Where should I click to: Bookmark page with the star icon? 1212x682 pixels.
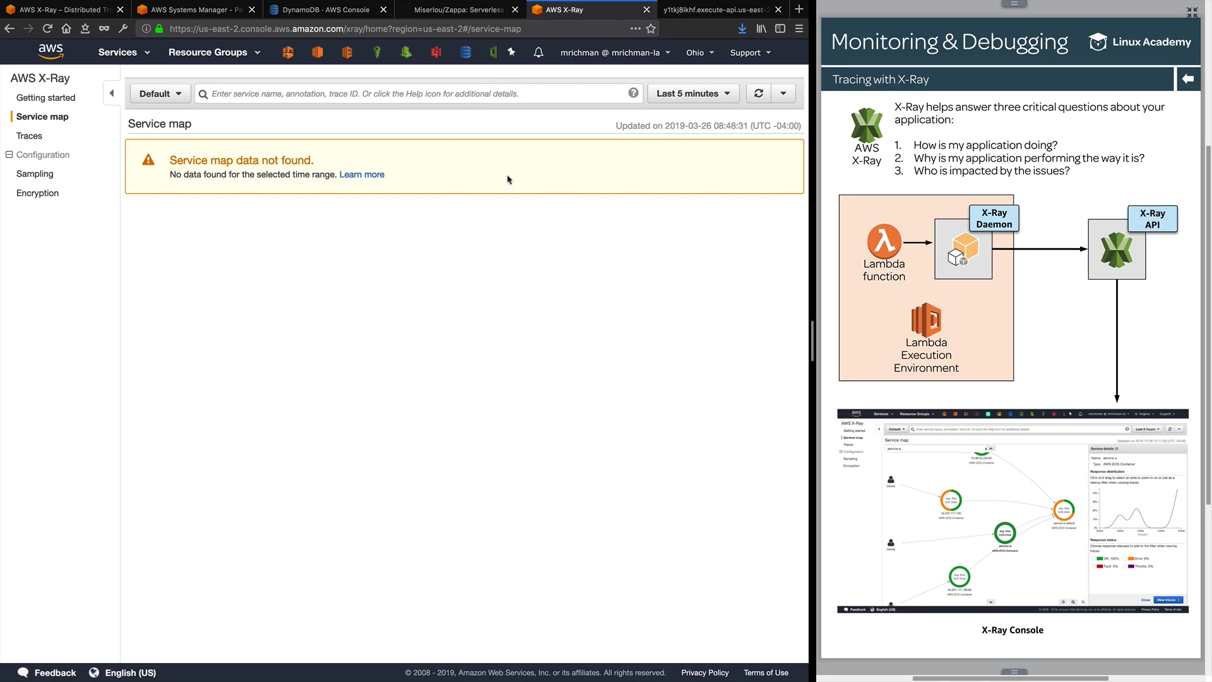[651, 28]
